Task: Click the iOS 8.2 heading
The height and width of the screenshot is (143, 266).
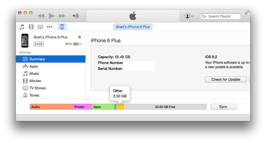Action: [211, 57]
